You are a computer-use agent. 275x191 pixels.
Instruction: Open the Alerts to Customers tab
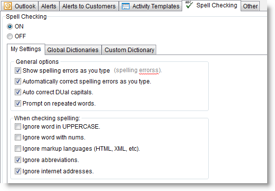pos(89,6)
